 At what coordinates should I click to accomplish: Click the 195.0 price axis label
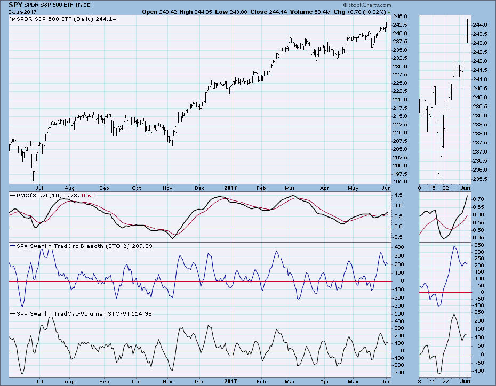pyautogui.click(x=401, y=182)
